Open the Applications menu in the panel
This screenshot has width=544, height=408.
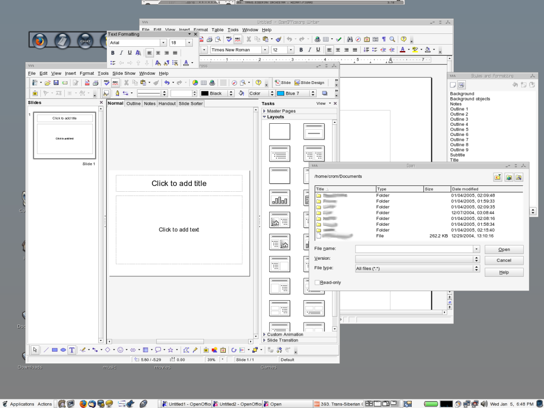[22, 404]
